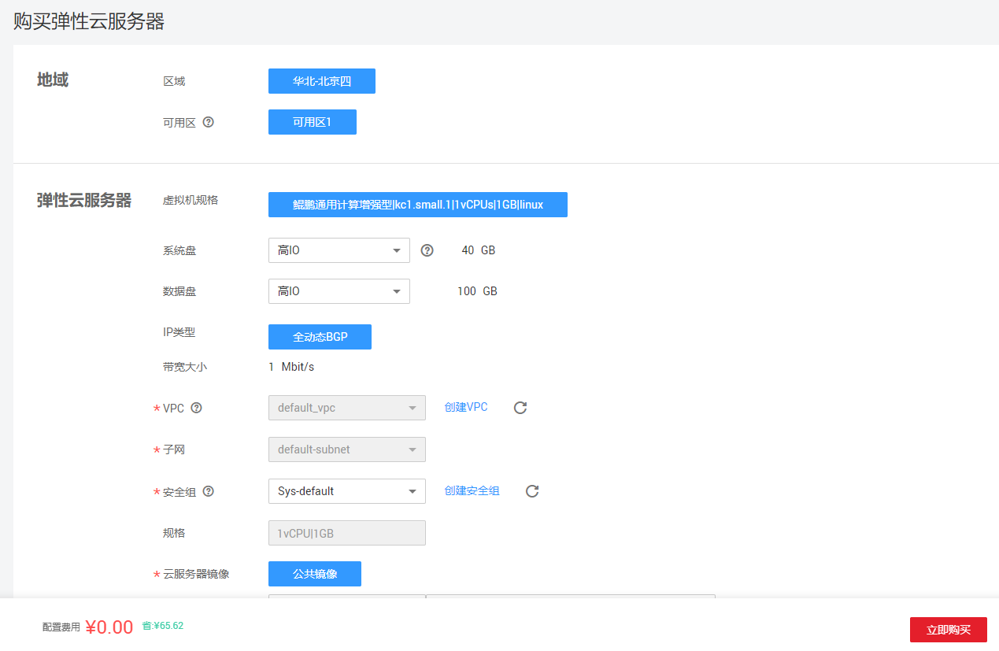Open the security group help icon
The width and height of the screenshot is (999, 651).
[x=209, y=491]
